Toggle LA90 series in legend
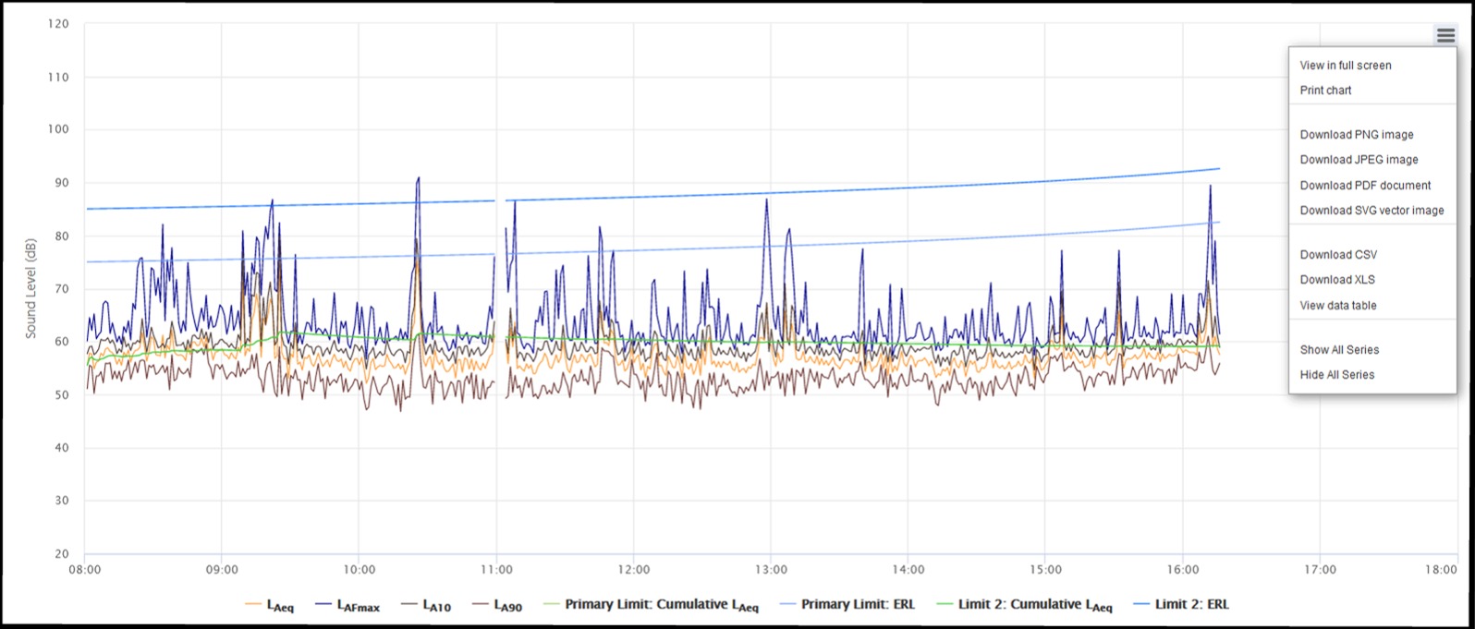 coord(496,605)
